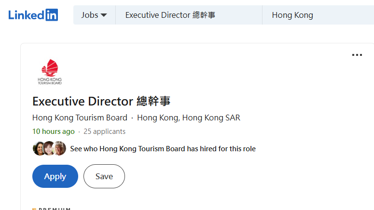Open the Jobs dropdown menu
Screen dimensions: 374x210
coord(94,15)
